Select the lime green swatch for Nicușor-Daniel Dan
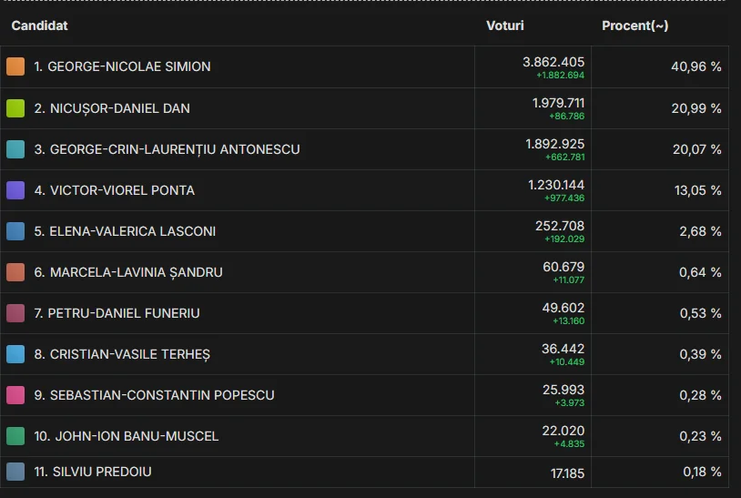 coord(15,108)
